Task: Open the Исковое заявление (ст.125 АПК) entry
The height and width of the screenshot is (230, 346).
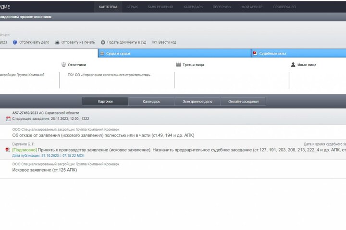Action: [x=45, y=170]
